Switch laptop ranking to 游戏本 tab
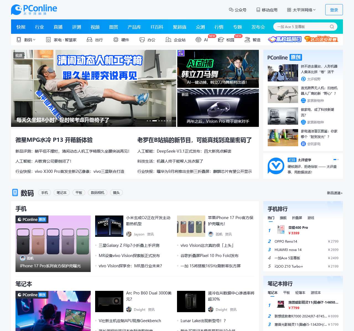 [316, 292]
